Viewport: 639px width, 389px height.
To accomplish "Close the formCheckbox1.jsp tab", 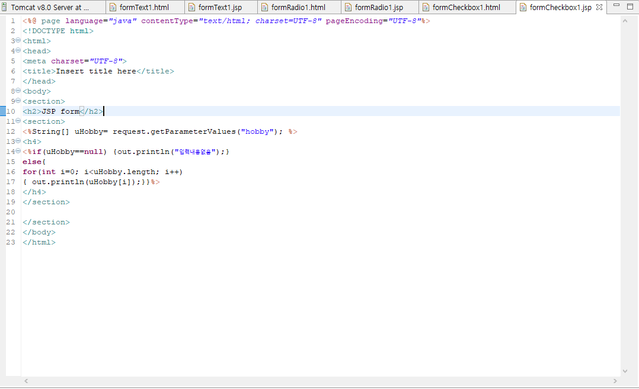I will click(x=599, y=7).
